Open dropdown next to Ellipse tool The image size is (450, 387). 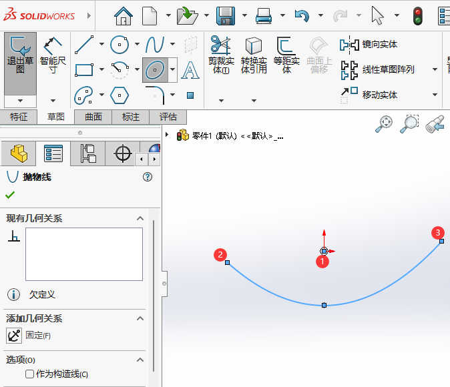coord(172,69)
